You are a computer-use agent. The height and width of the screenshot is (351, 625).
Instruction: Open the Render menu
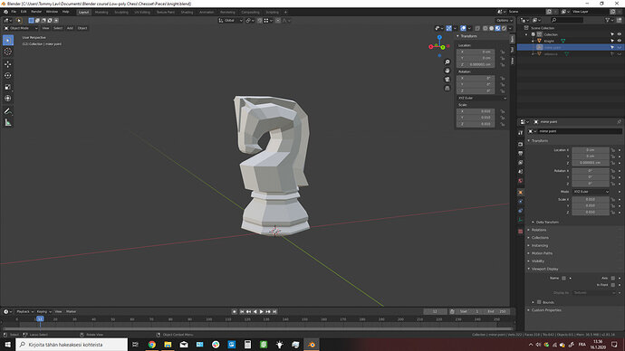[36, 12]
